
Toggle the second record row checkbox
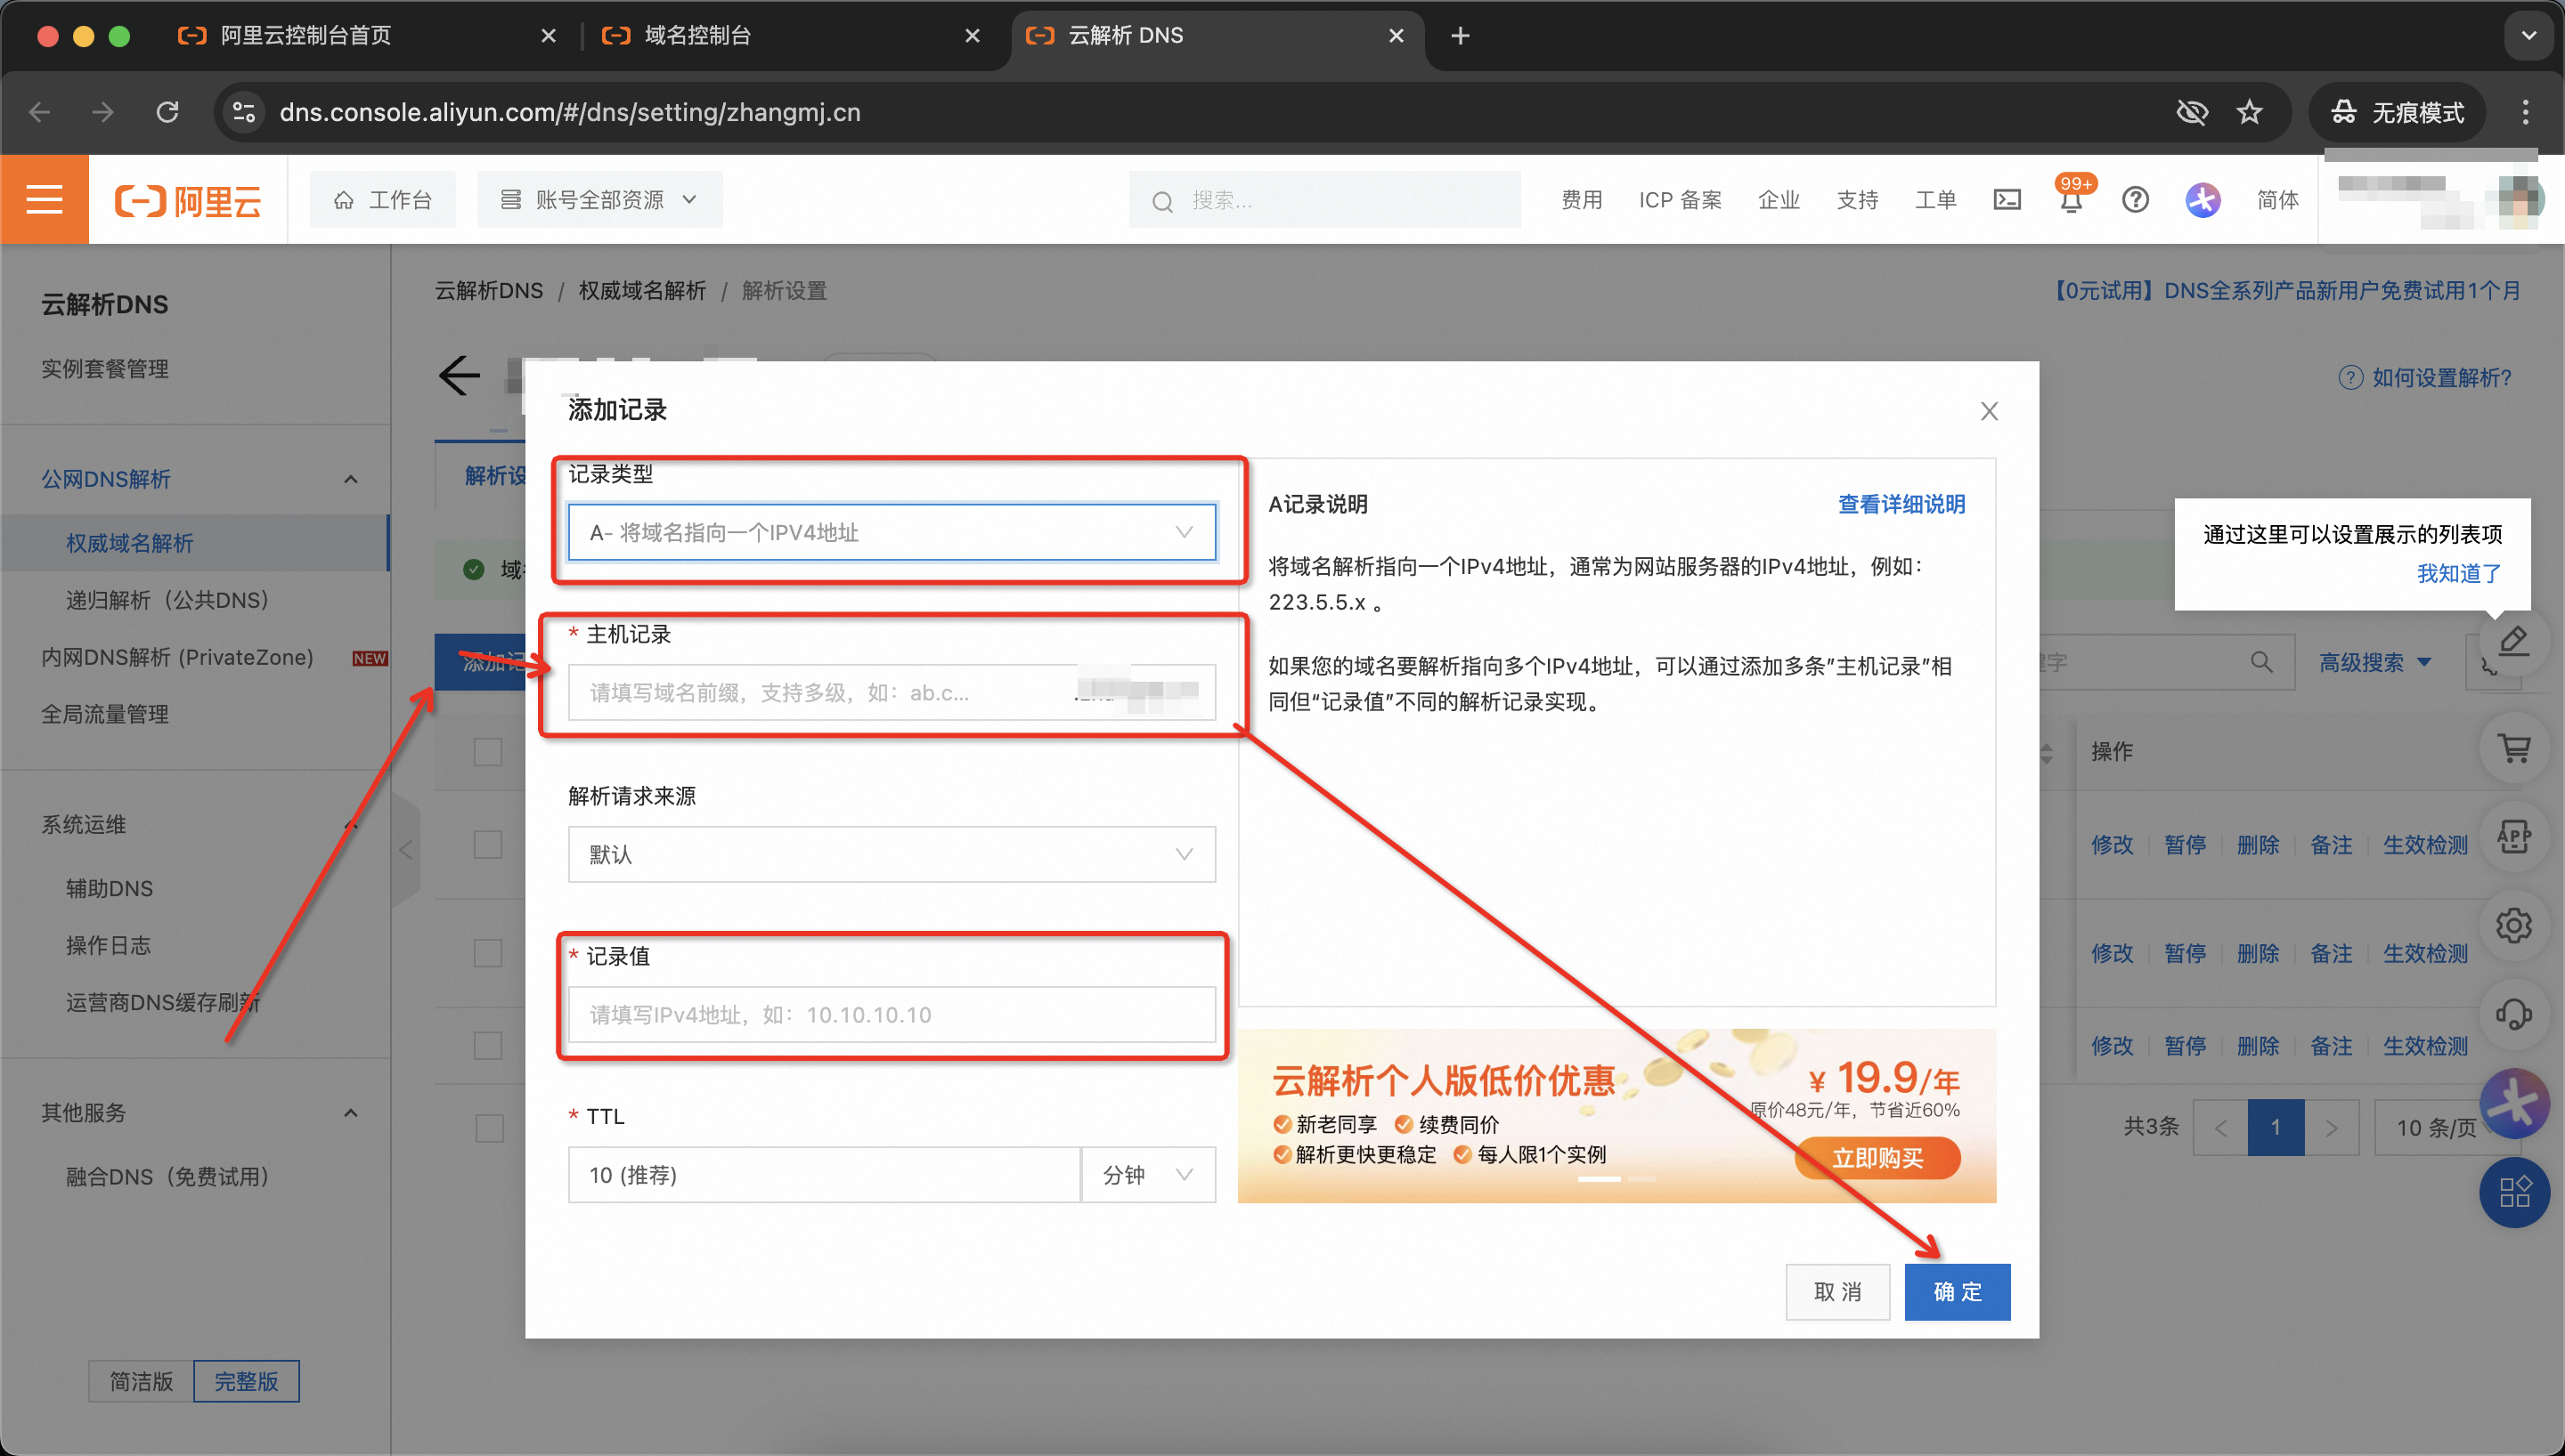point(488,953)
